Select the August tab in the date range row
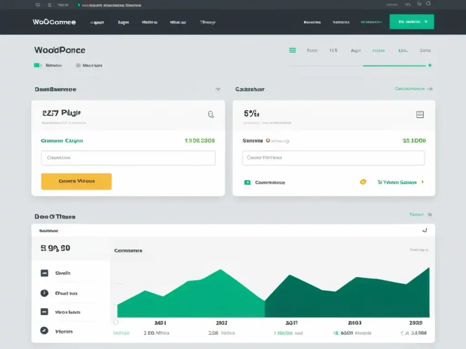 356,50
